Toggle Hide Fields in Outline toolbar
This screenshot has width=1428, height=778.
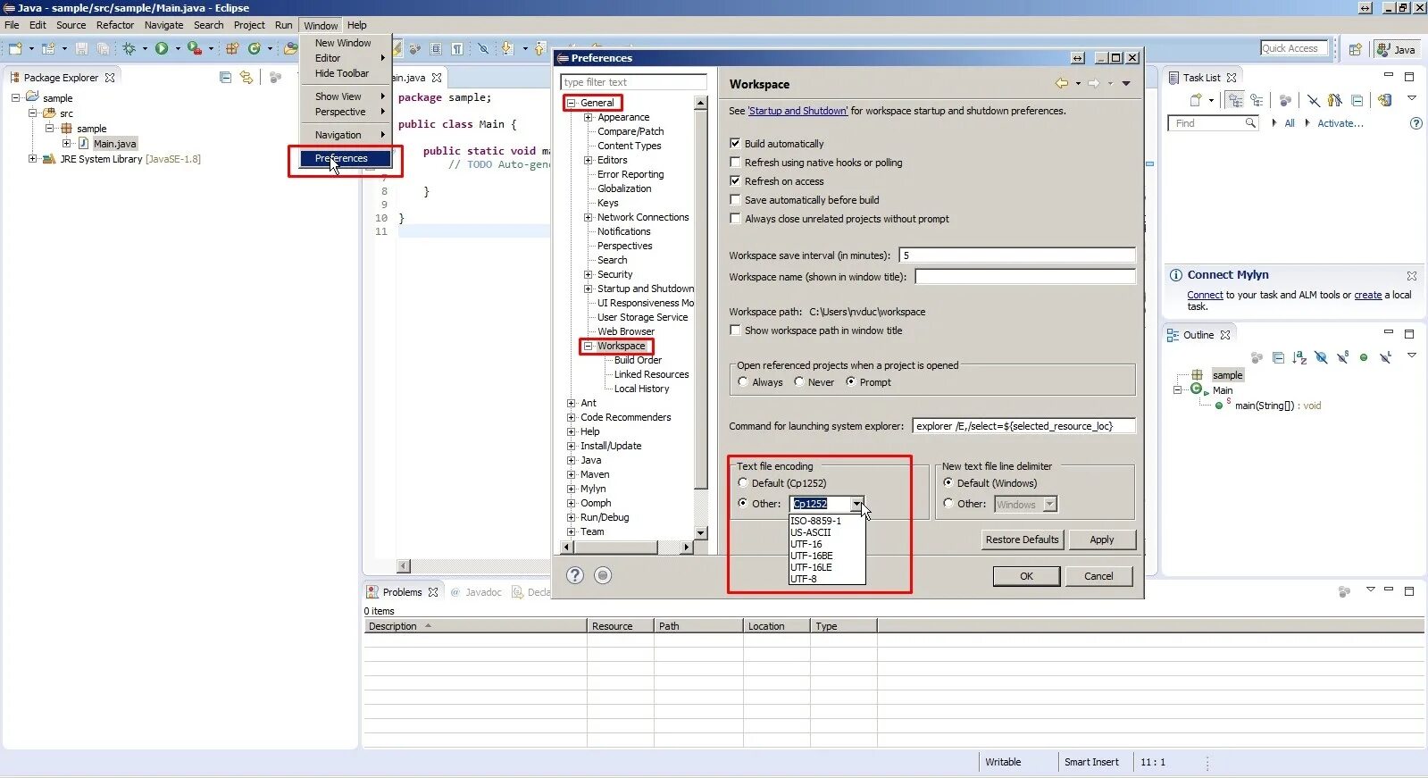pyautogui.click(x=1321, y=357)
